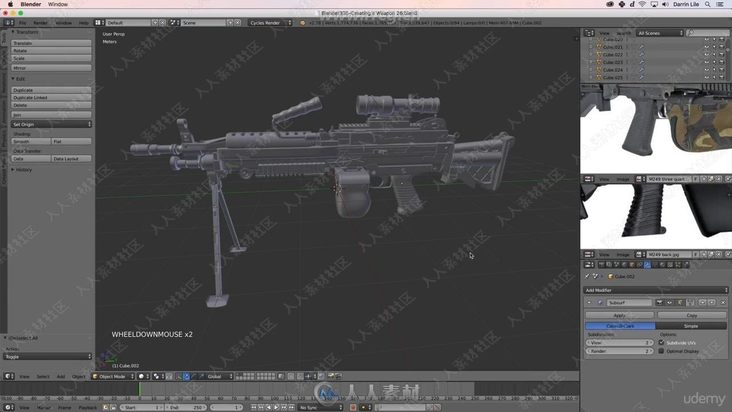Toggle visibility eye for Cube.021
Screen dimensions: 732x412
pos(706,47)
